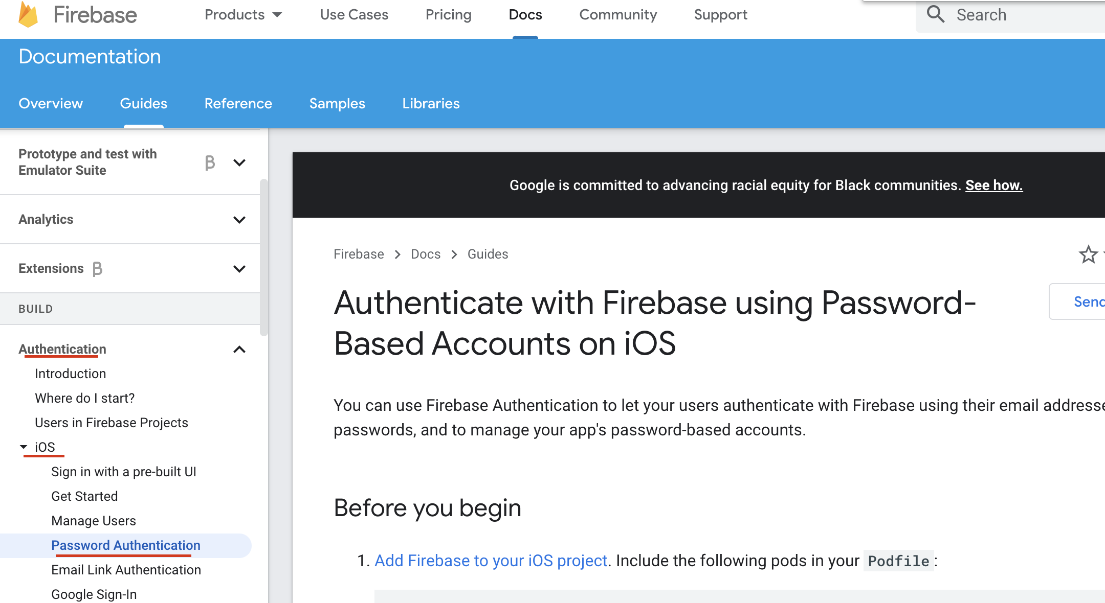Open the Products dropdown arrow
This screenshot has width=1105, height=603.
pos(277,15)
